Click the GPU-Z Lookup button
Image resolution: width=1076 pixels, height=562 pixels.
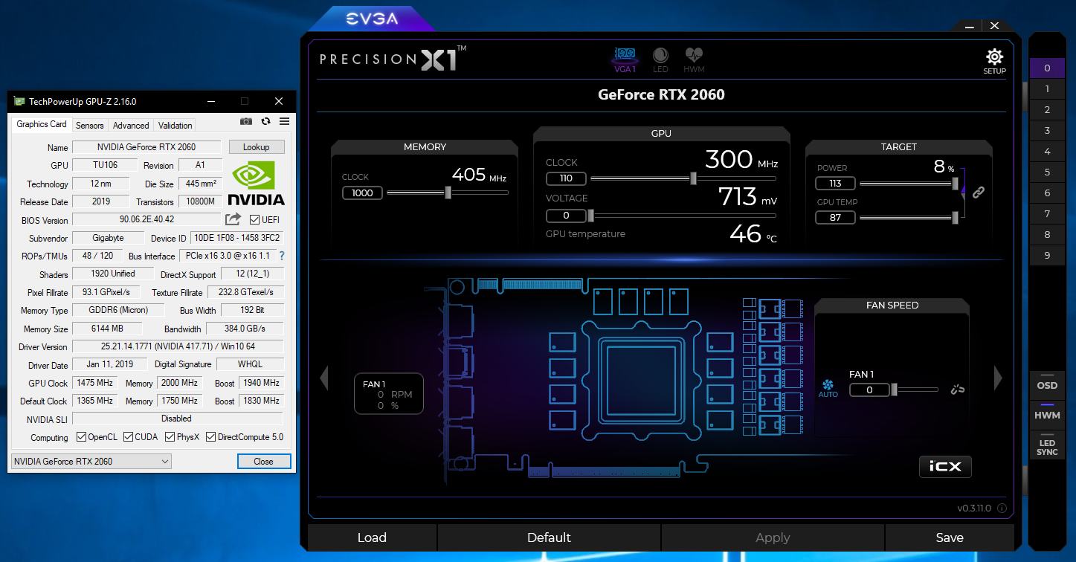(x=257, y=147)
